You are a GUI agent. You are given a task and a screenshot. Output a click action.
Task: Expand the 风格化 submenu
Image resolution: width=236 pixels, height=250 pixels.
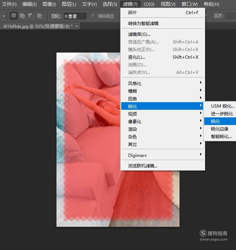[163, 83]
